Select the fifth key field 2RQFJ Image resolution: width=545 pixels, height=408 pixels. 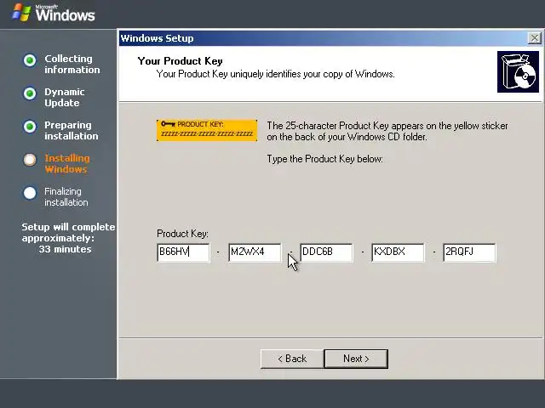click(x=469, y=252)
